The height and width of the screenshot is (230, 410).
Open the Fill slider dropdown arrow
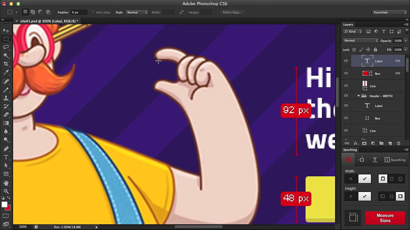coord(406,50)
